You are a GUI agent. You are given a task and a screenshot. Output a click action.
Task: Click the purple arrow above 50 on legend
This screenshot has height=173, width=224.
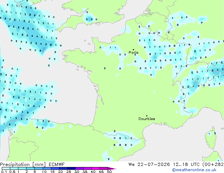112,168
